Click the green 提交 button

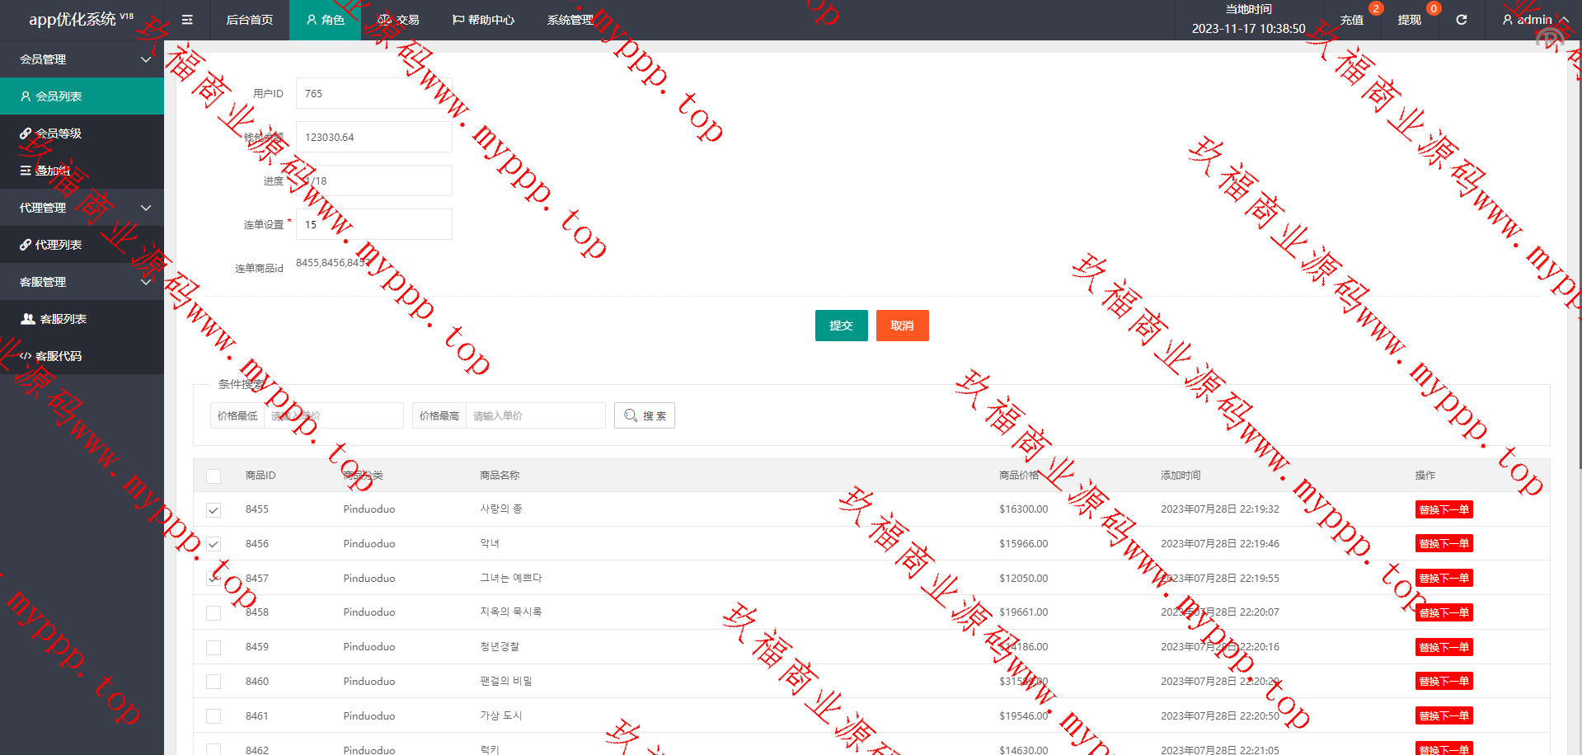[x=841, y=326]
